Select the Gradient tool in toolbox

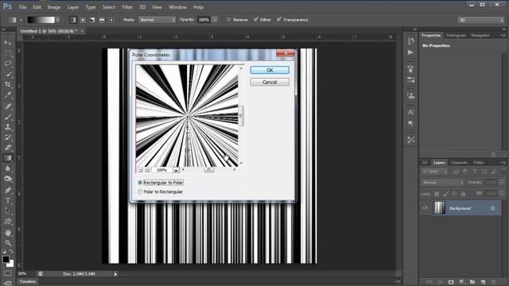(x=8, y=158)
